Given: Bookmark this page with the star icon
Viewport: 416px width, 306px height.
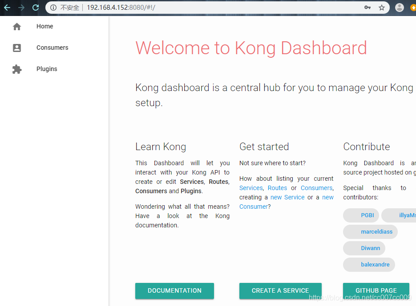Looking at the screenshot, I should (x=381, y=8).
